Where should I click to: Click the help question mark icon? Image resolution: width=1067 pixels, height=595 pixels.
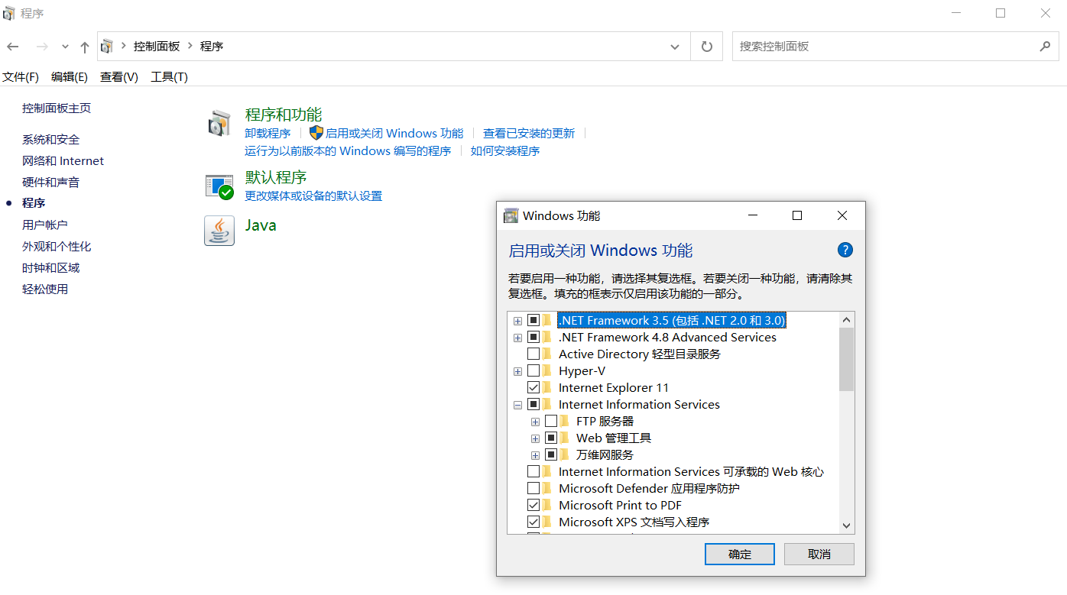[845, 250]
